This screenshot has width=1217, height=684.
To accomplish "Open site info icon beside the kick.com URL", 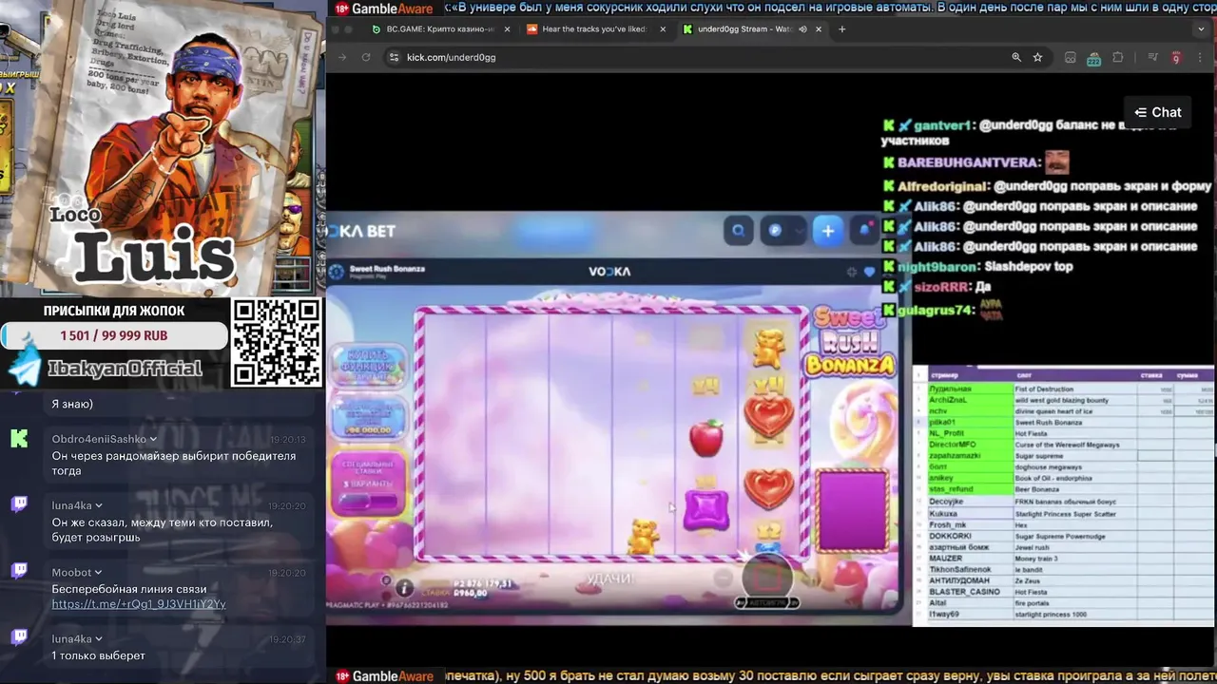I will pos(394,57).
